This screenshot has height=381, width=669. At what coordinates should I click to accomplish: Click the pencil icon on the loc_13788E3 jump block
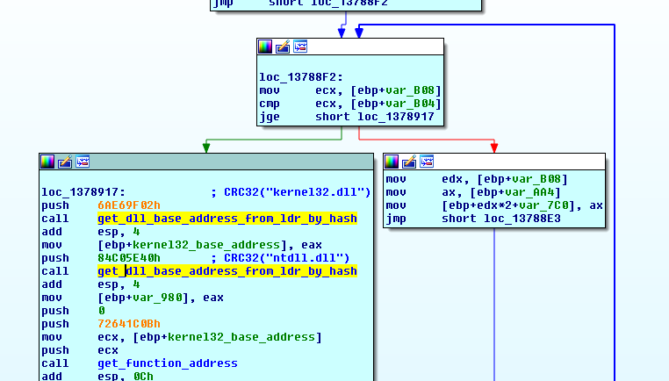pyautogui.click(x=408, y=162)
